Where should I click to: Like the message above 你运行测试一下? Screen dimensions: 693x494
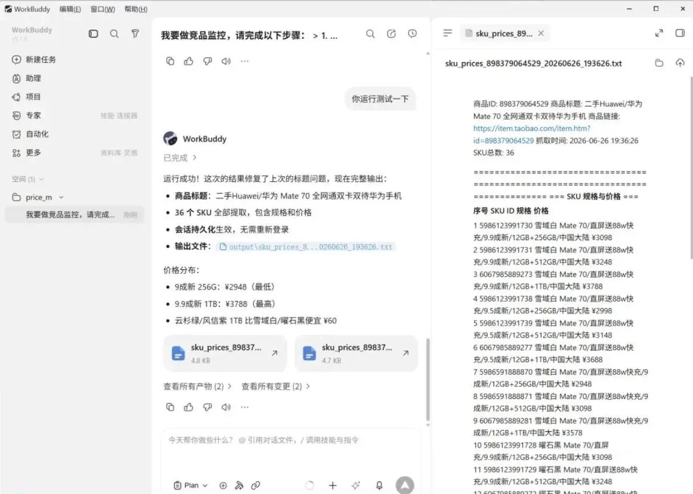click(x=189, y=61)
